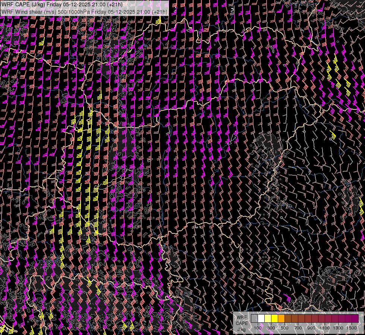Click the 1100 label on CAPE legend
The width and height of the screenshot is (365, 335).
pyautogui.click(x=325, y=328)
